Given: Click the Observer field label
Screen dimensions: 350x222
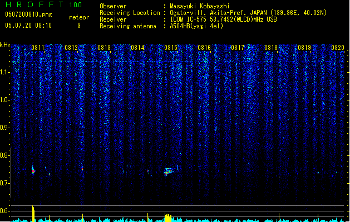Looking at the screenshot, I should tap(113, 6).
